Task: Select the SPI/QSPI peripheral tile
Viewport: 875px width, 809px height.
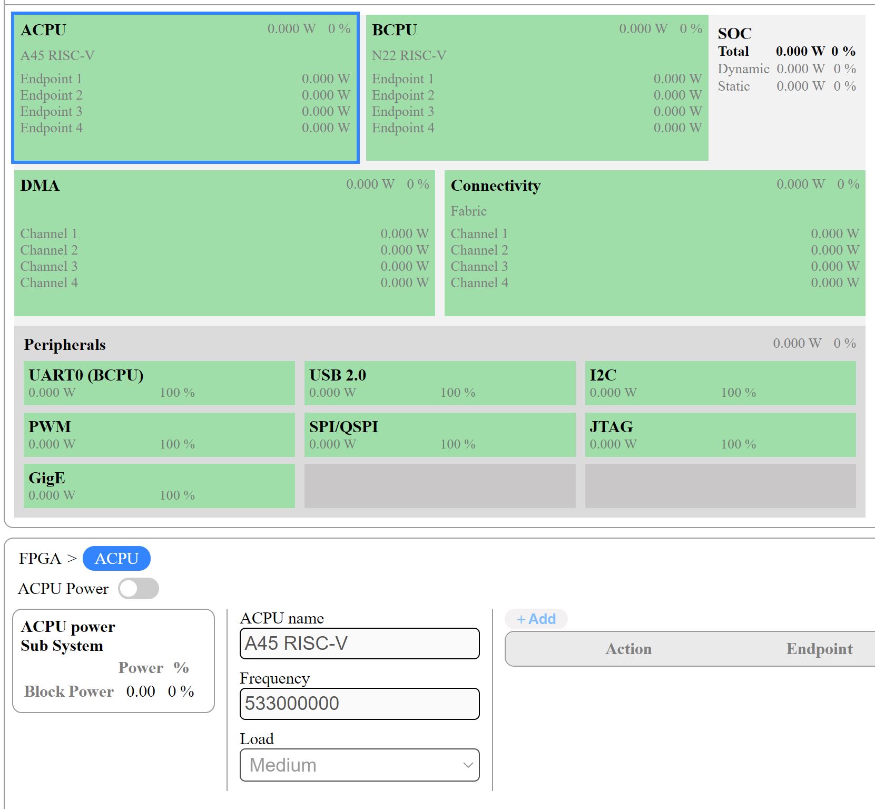Action: [x=440, y=434]
